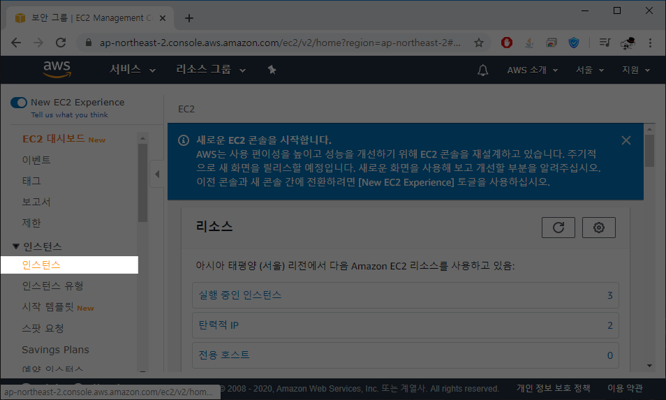
Task: Click the sidebar scrollbar up arrow
Action: tap(142, 138)
